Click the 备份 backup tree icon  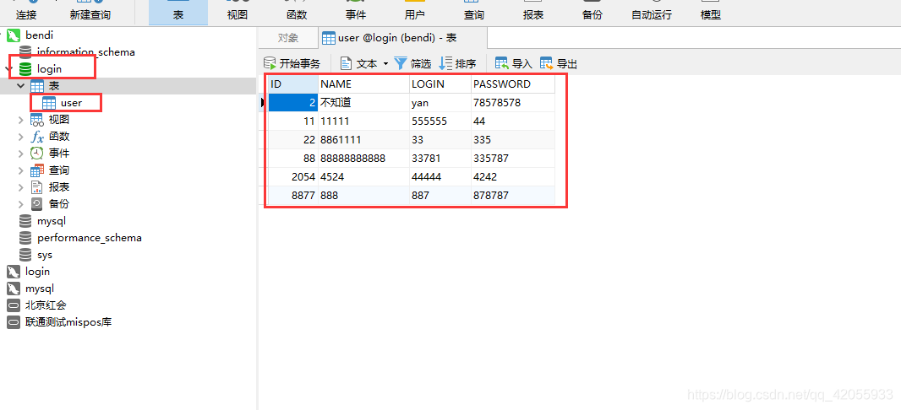37,203
